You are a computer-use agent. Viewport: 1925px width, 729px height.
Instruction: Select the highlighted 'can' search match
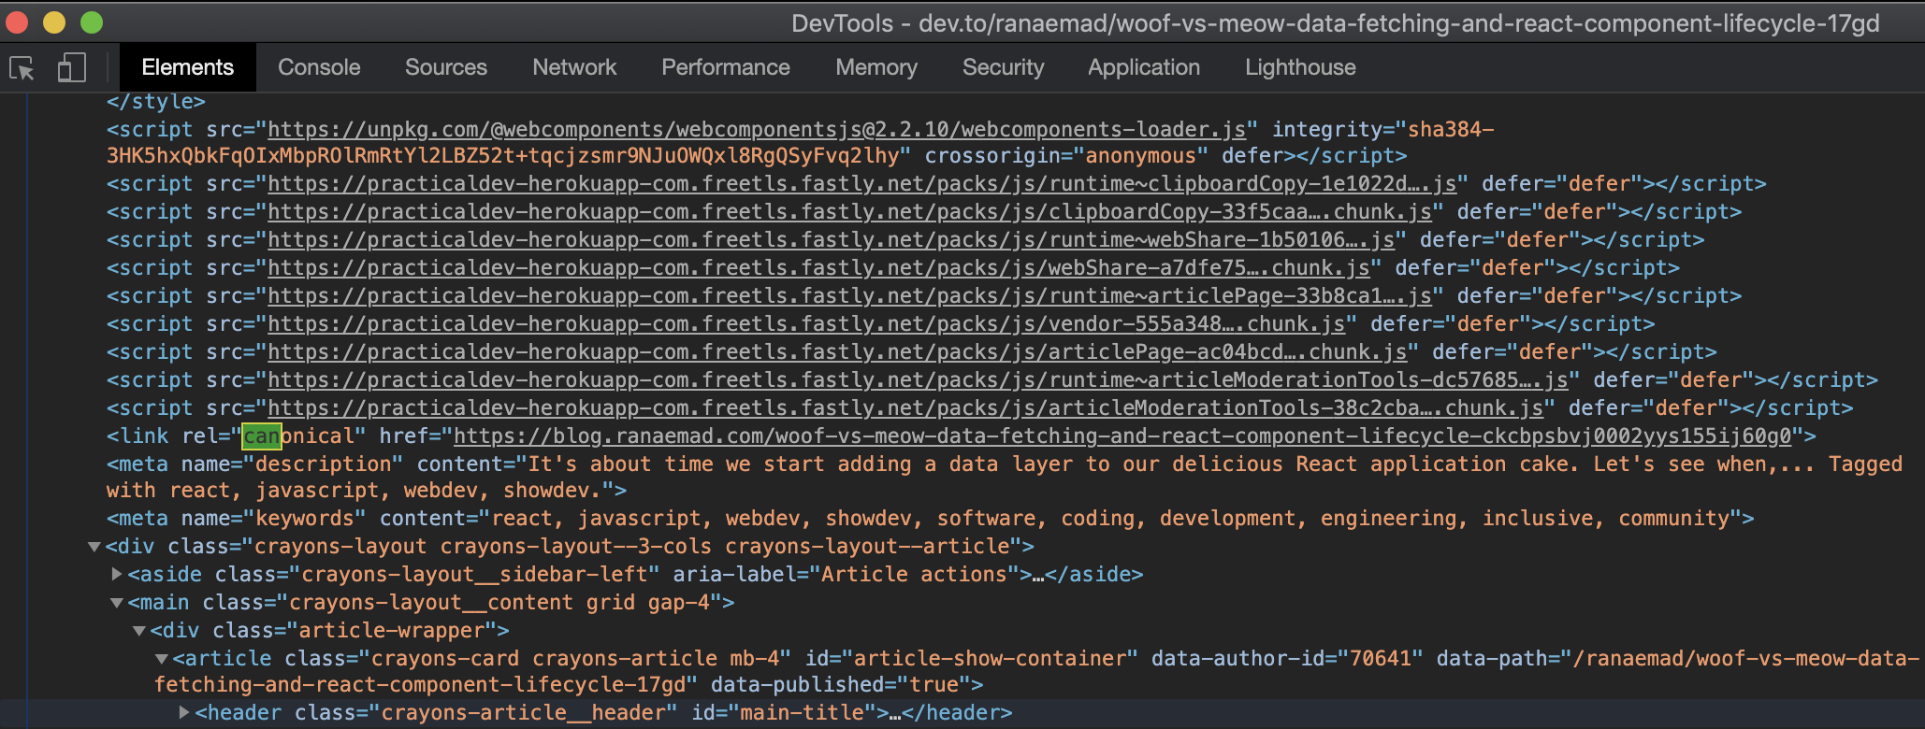(x=261, y=436)
